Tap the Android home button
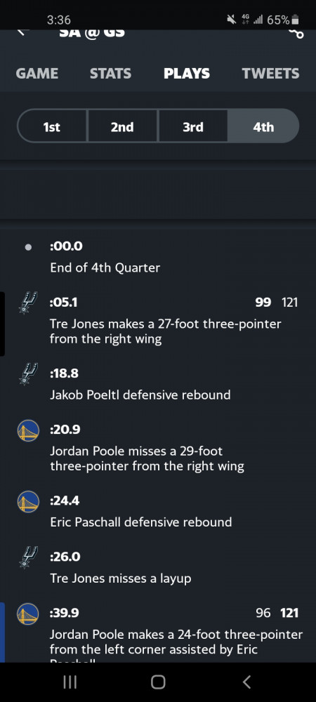316x702 pixels. [x=158, y=682]
